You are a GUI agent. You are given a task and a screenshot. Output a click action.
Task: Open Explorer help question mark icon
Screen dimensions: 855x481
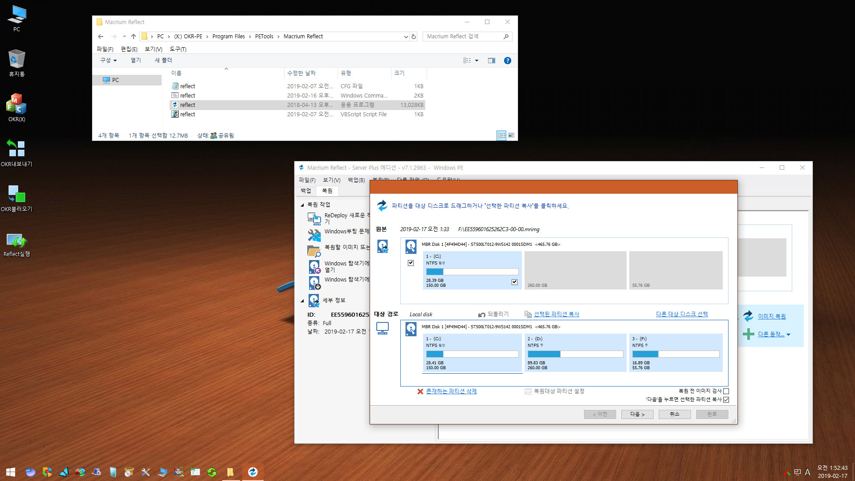507,61
